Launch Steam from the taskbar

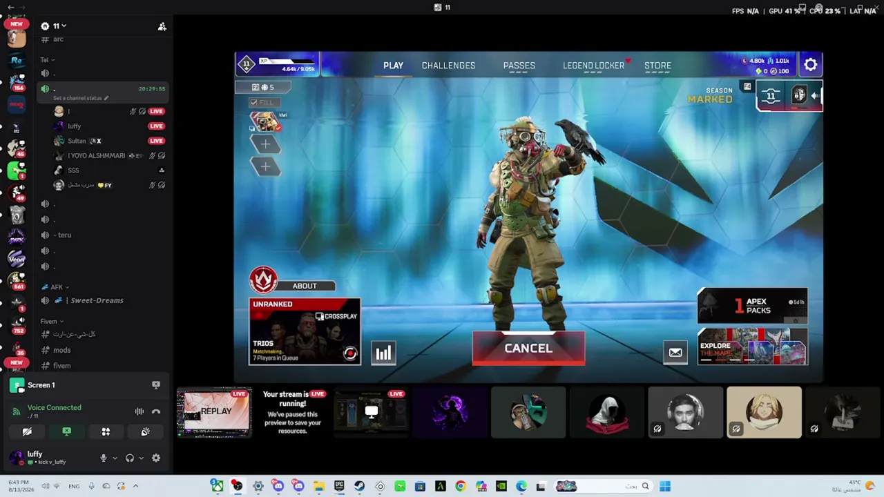(359, 486)
